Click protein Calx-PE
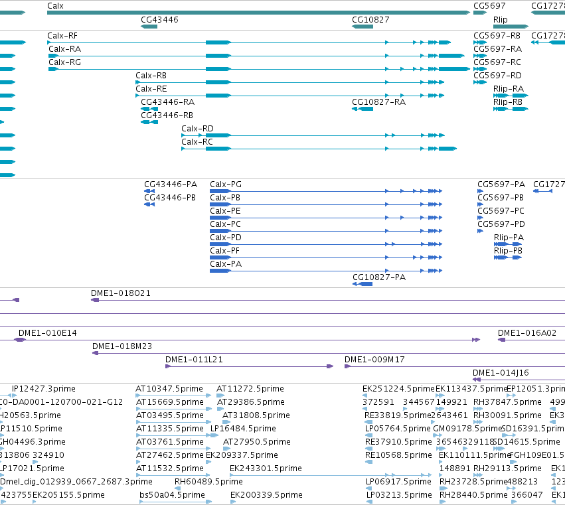Screen dimensions: 565x505 (x=225, y=211)
